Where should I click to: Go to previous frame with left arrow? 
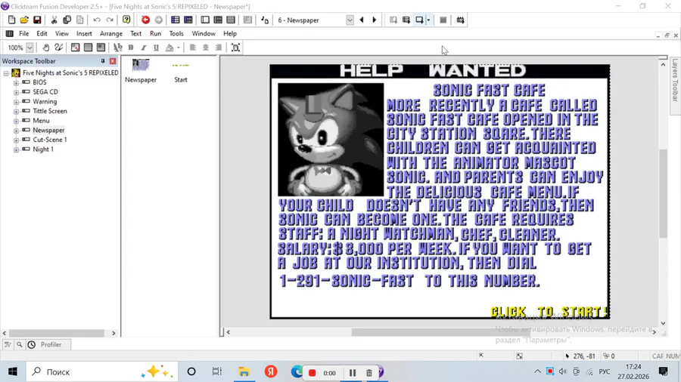[x=362, y=20]
